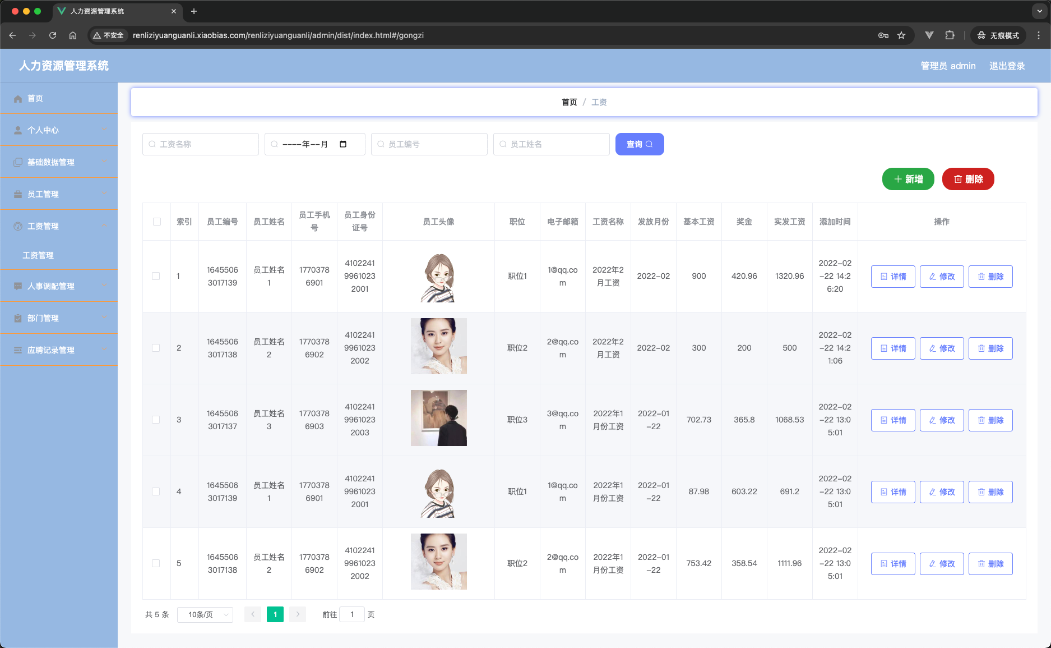Click the browser home icon

73,35
